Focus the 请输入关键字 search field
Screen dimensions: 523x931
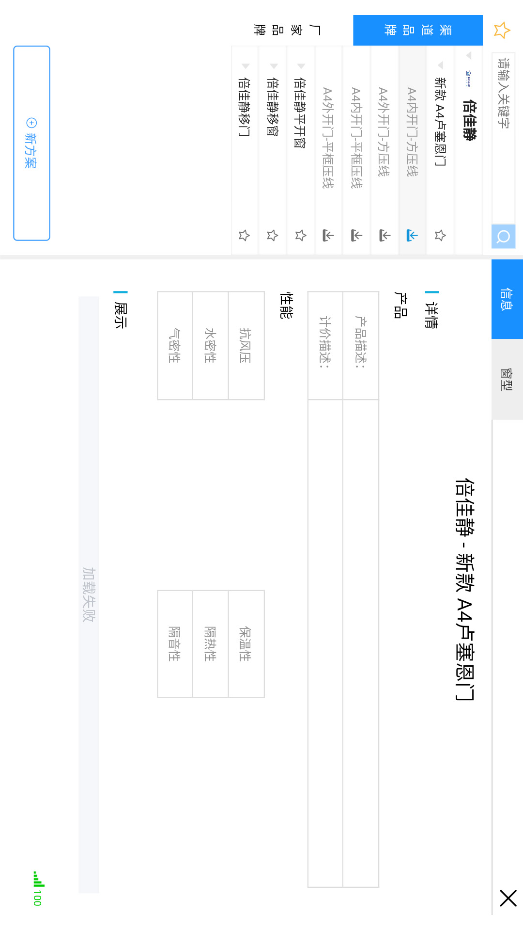pyautogui.click(x=504, y=138)
